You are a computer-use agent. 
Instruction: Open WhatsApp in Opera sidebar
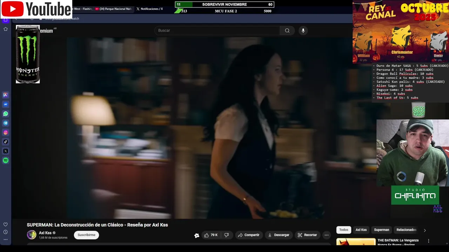[6, 114]
